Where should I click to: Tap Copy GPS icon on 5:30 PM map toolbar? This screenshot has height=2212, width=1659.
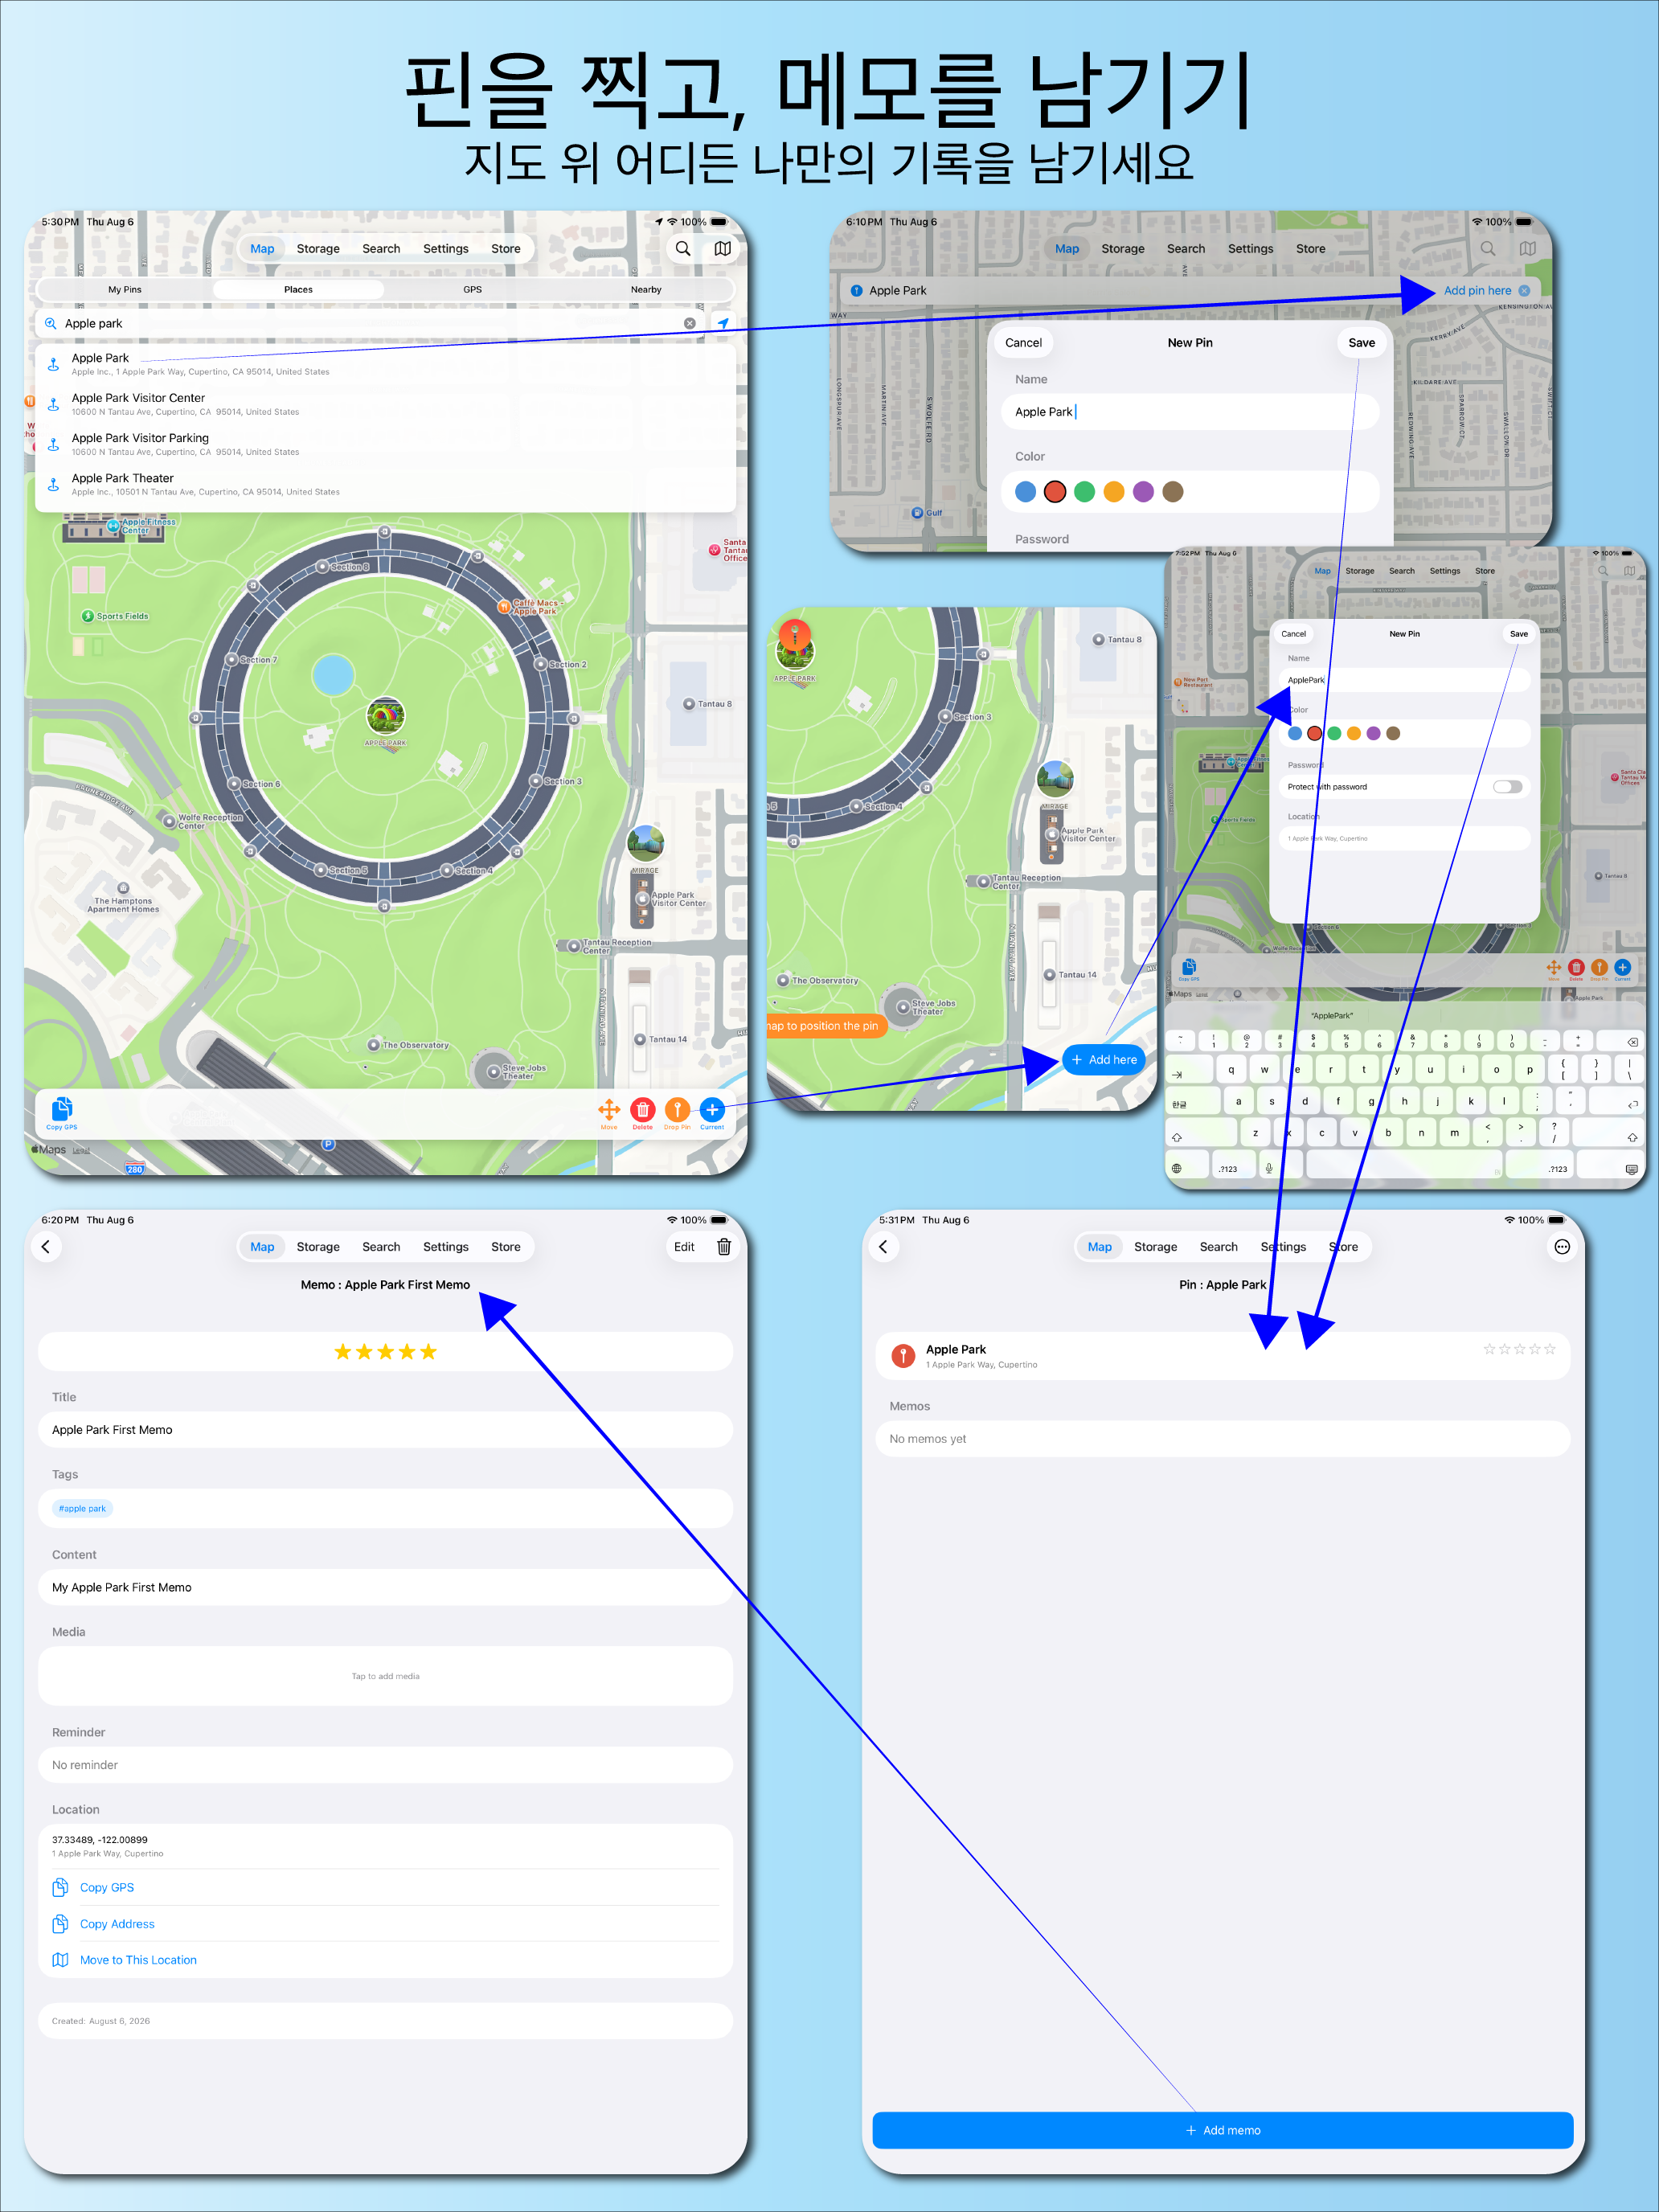click(62, 1112)
